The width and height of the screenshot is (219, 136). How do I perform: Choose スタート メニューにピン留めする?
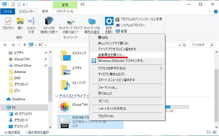[x=127, y=80]
